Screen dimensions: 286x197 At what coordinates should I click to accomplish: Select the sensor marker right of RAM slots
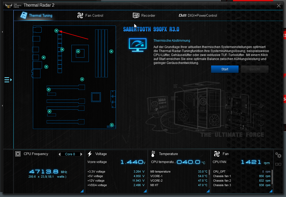pos(111,52)
